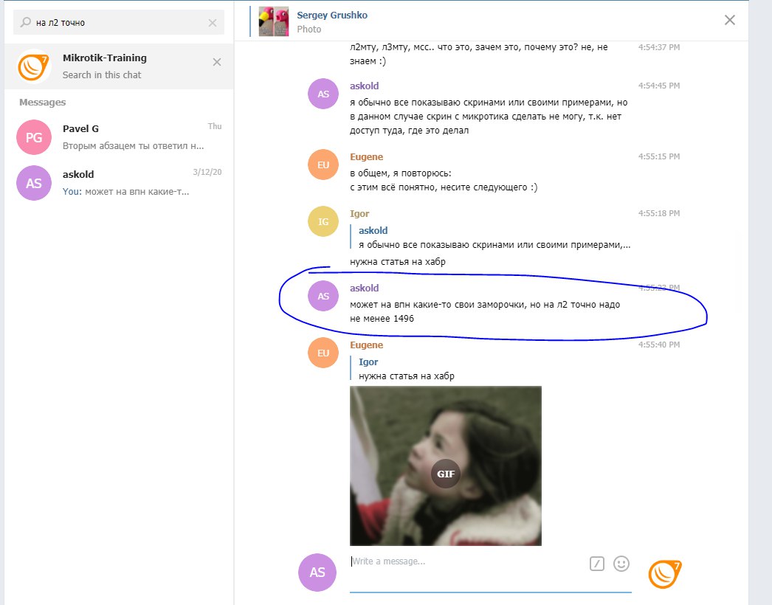This screenshot has height=605, width=772.
Task: Click Igor's name at 4:55:18 PM
Action: coord(359,214)
